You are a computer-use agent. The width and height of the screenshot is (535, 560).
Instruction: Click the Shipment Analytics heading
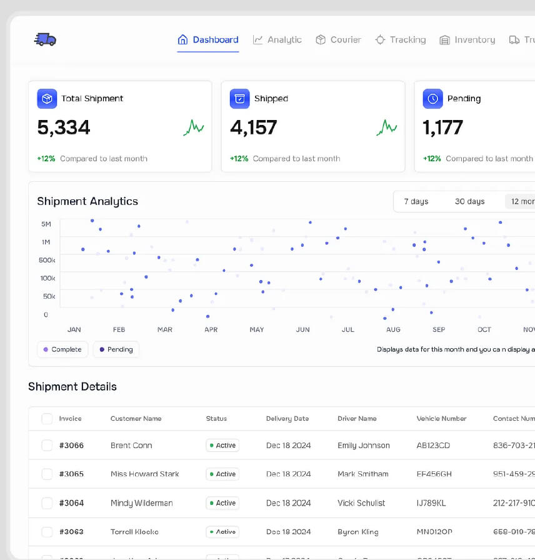pyautogui.click(x=87, y=201)
